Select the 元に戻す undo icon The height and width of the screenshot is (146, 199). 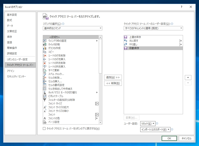point(125,41)
